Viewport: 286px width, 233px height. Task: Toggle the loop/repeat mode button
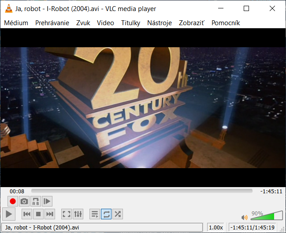click(x=106, y=214)
